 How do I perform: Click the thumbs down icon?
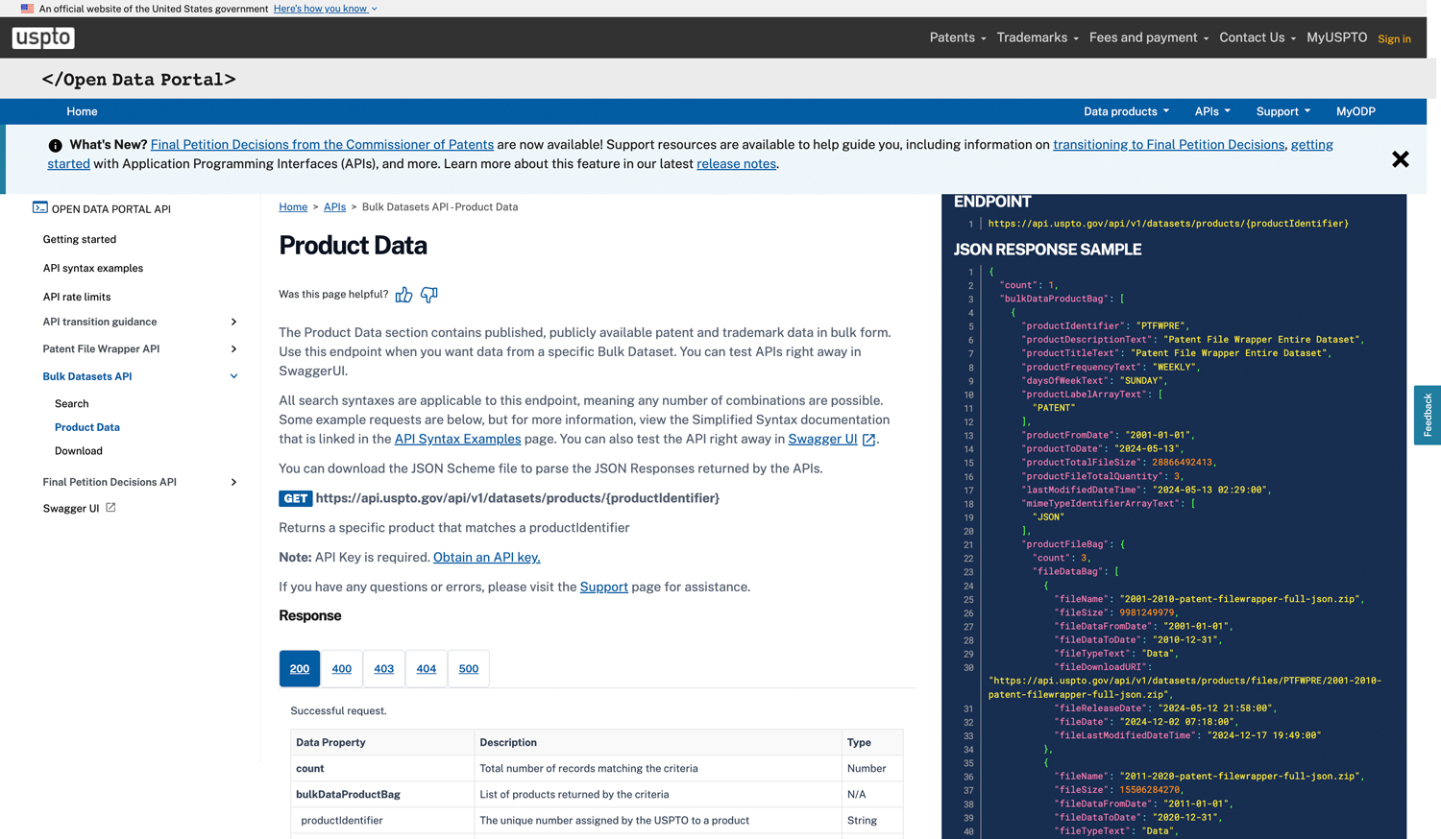click(429, 295)
